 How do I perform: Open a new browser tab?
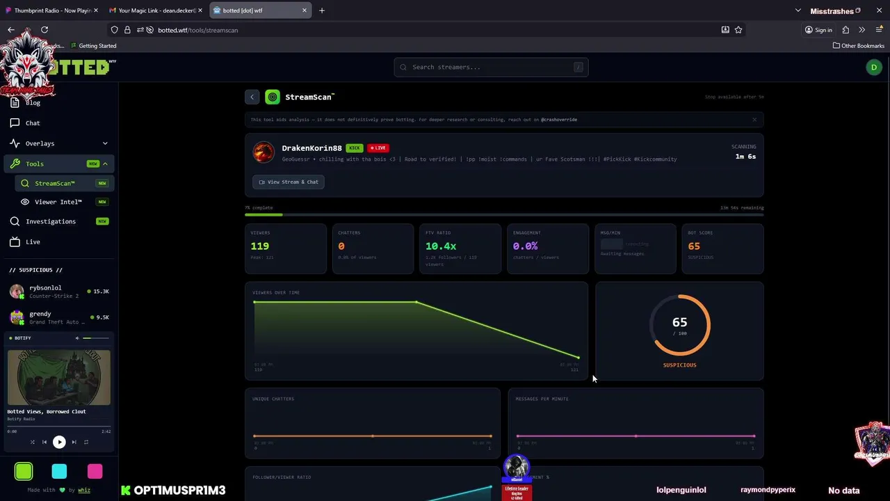[x=321, y=10]
